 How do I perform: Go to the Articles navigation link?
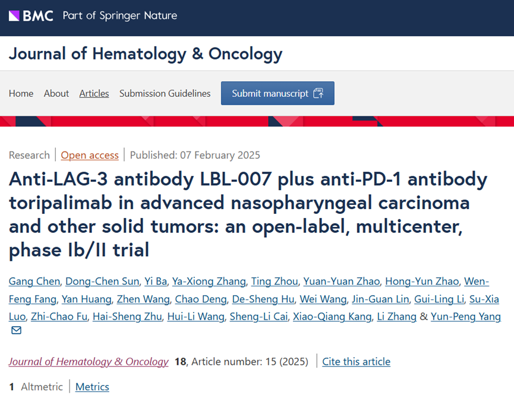pyautogui.click(x=94, y=93)
